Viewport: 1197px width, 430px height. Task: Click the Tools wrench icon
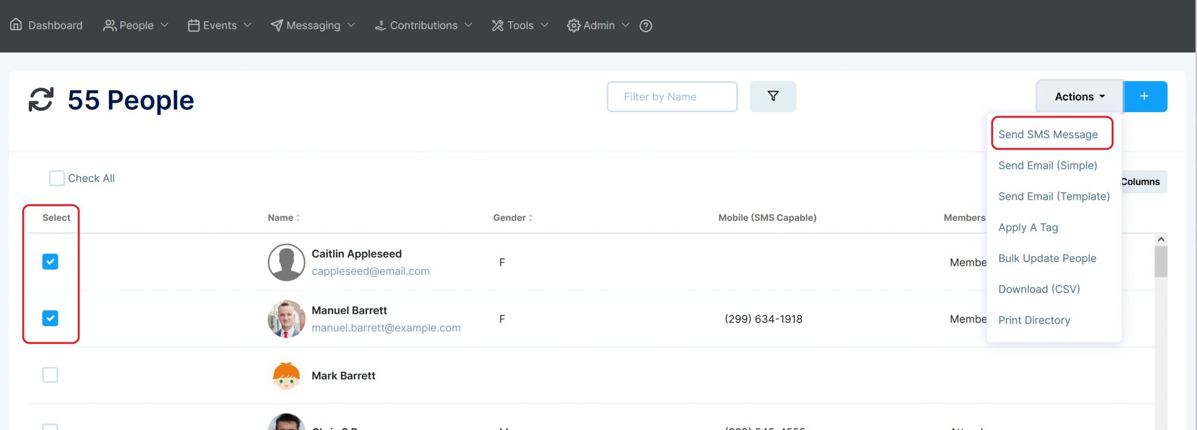pyautogui.click(x=497, y=25)
